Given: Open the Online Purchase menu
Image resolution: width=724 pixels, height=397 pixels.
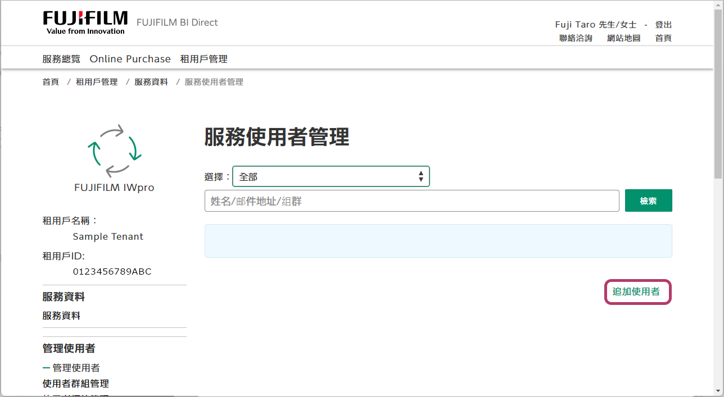Looking at the screenshot, I should coord(130,58).
